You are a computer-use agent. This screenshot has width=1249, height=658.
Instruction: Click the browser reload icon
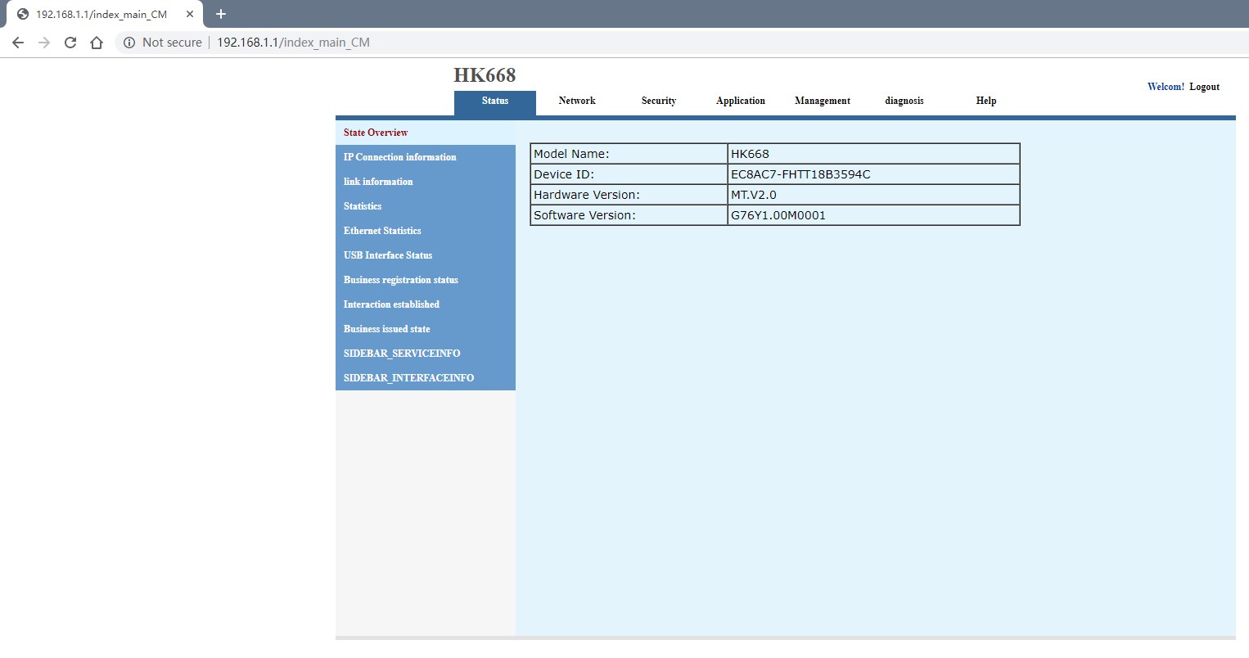70,43
